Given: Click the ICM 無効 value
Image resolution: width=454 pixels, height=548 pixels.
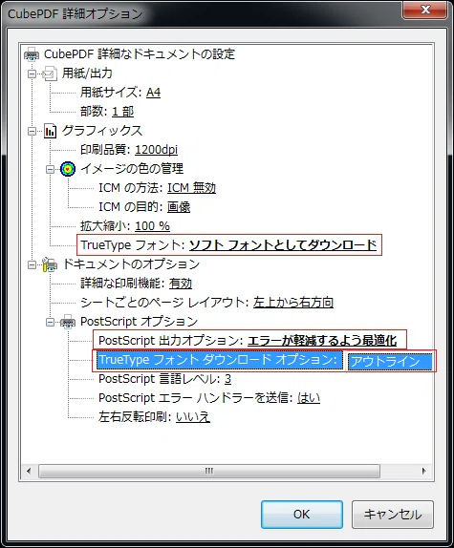Looking at the screenshot, I should point(192,188).
